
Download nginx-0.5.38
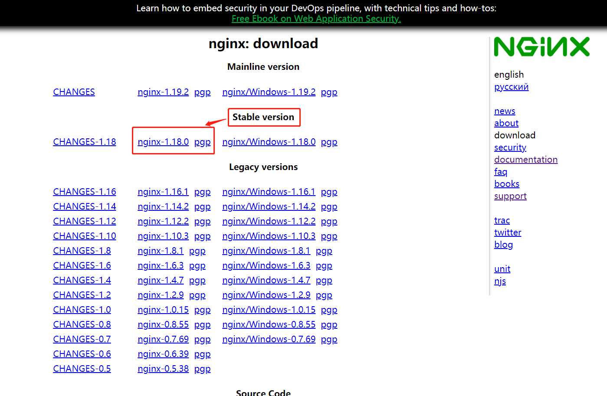point(163,369)
